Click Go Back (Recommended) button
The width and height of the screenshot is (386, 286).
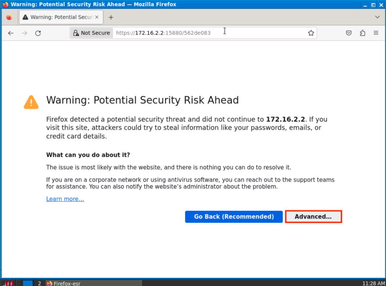[234, 217]
